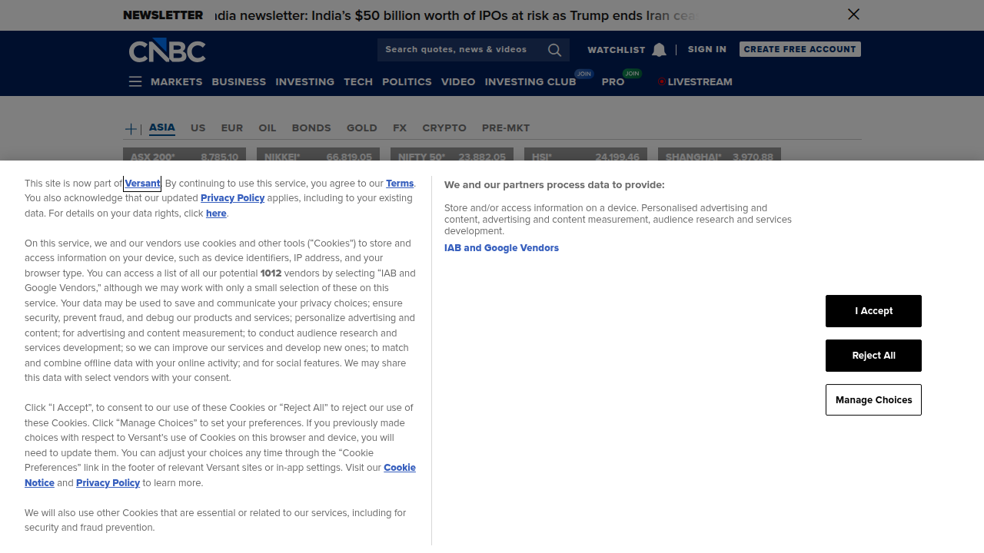The image size is (984, 553).
Task: Select the PRE-MKT markets tab
Action: [506, 128]
